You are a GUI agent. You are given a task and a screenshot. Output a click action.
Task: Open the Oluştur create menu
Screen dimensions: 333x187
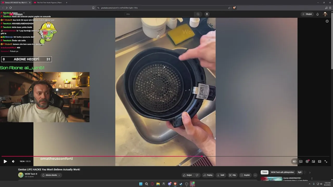coord(307,14)
